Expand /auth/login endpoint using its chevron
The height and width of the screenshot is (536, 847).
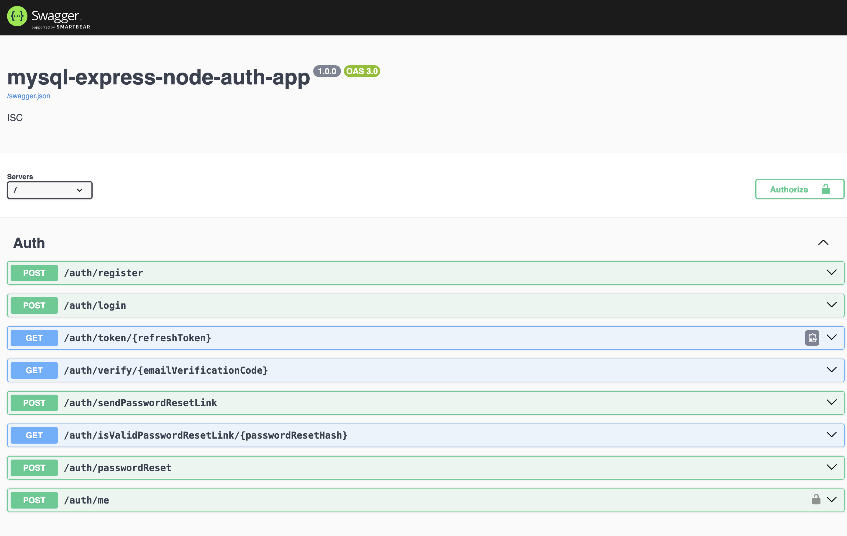[831, 305]
